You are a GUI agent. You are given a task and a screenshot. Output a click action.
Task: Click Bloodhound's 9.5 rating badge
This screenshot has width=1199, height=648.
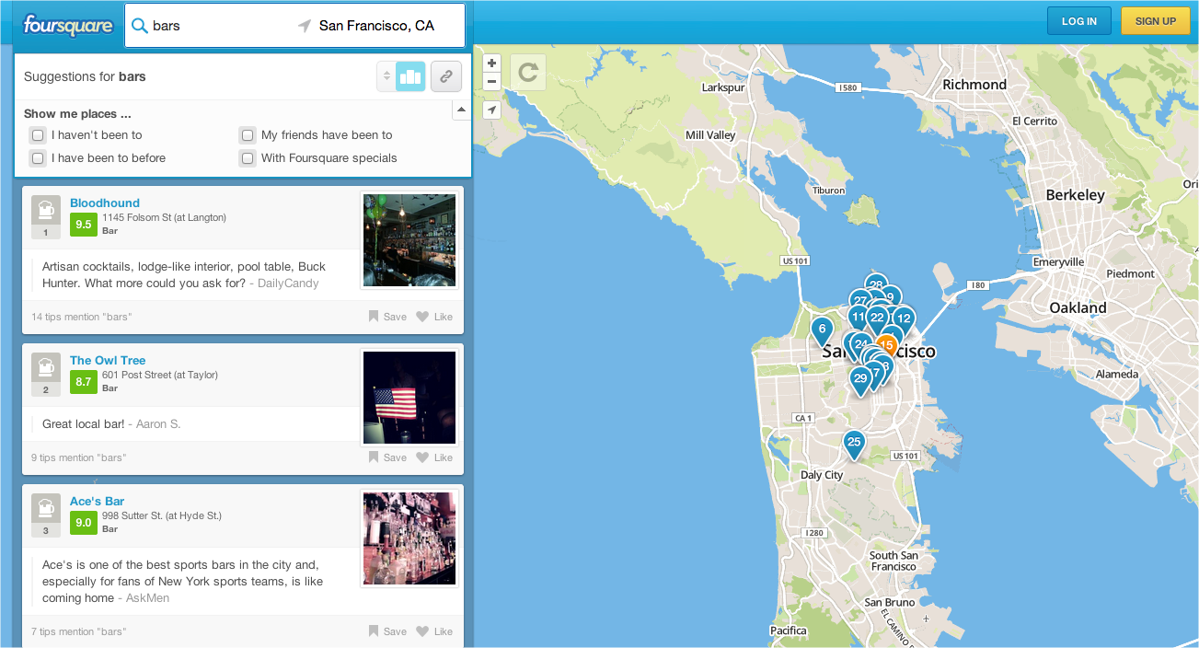(x=84, y=224)
